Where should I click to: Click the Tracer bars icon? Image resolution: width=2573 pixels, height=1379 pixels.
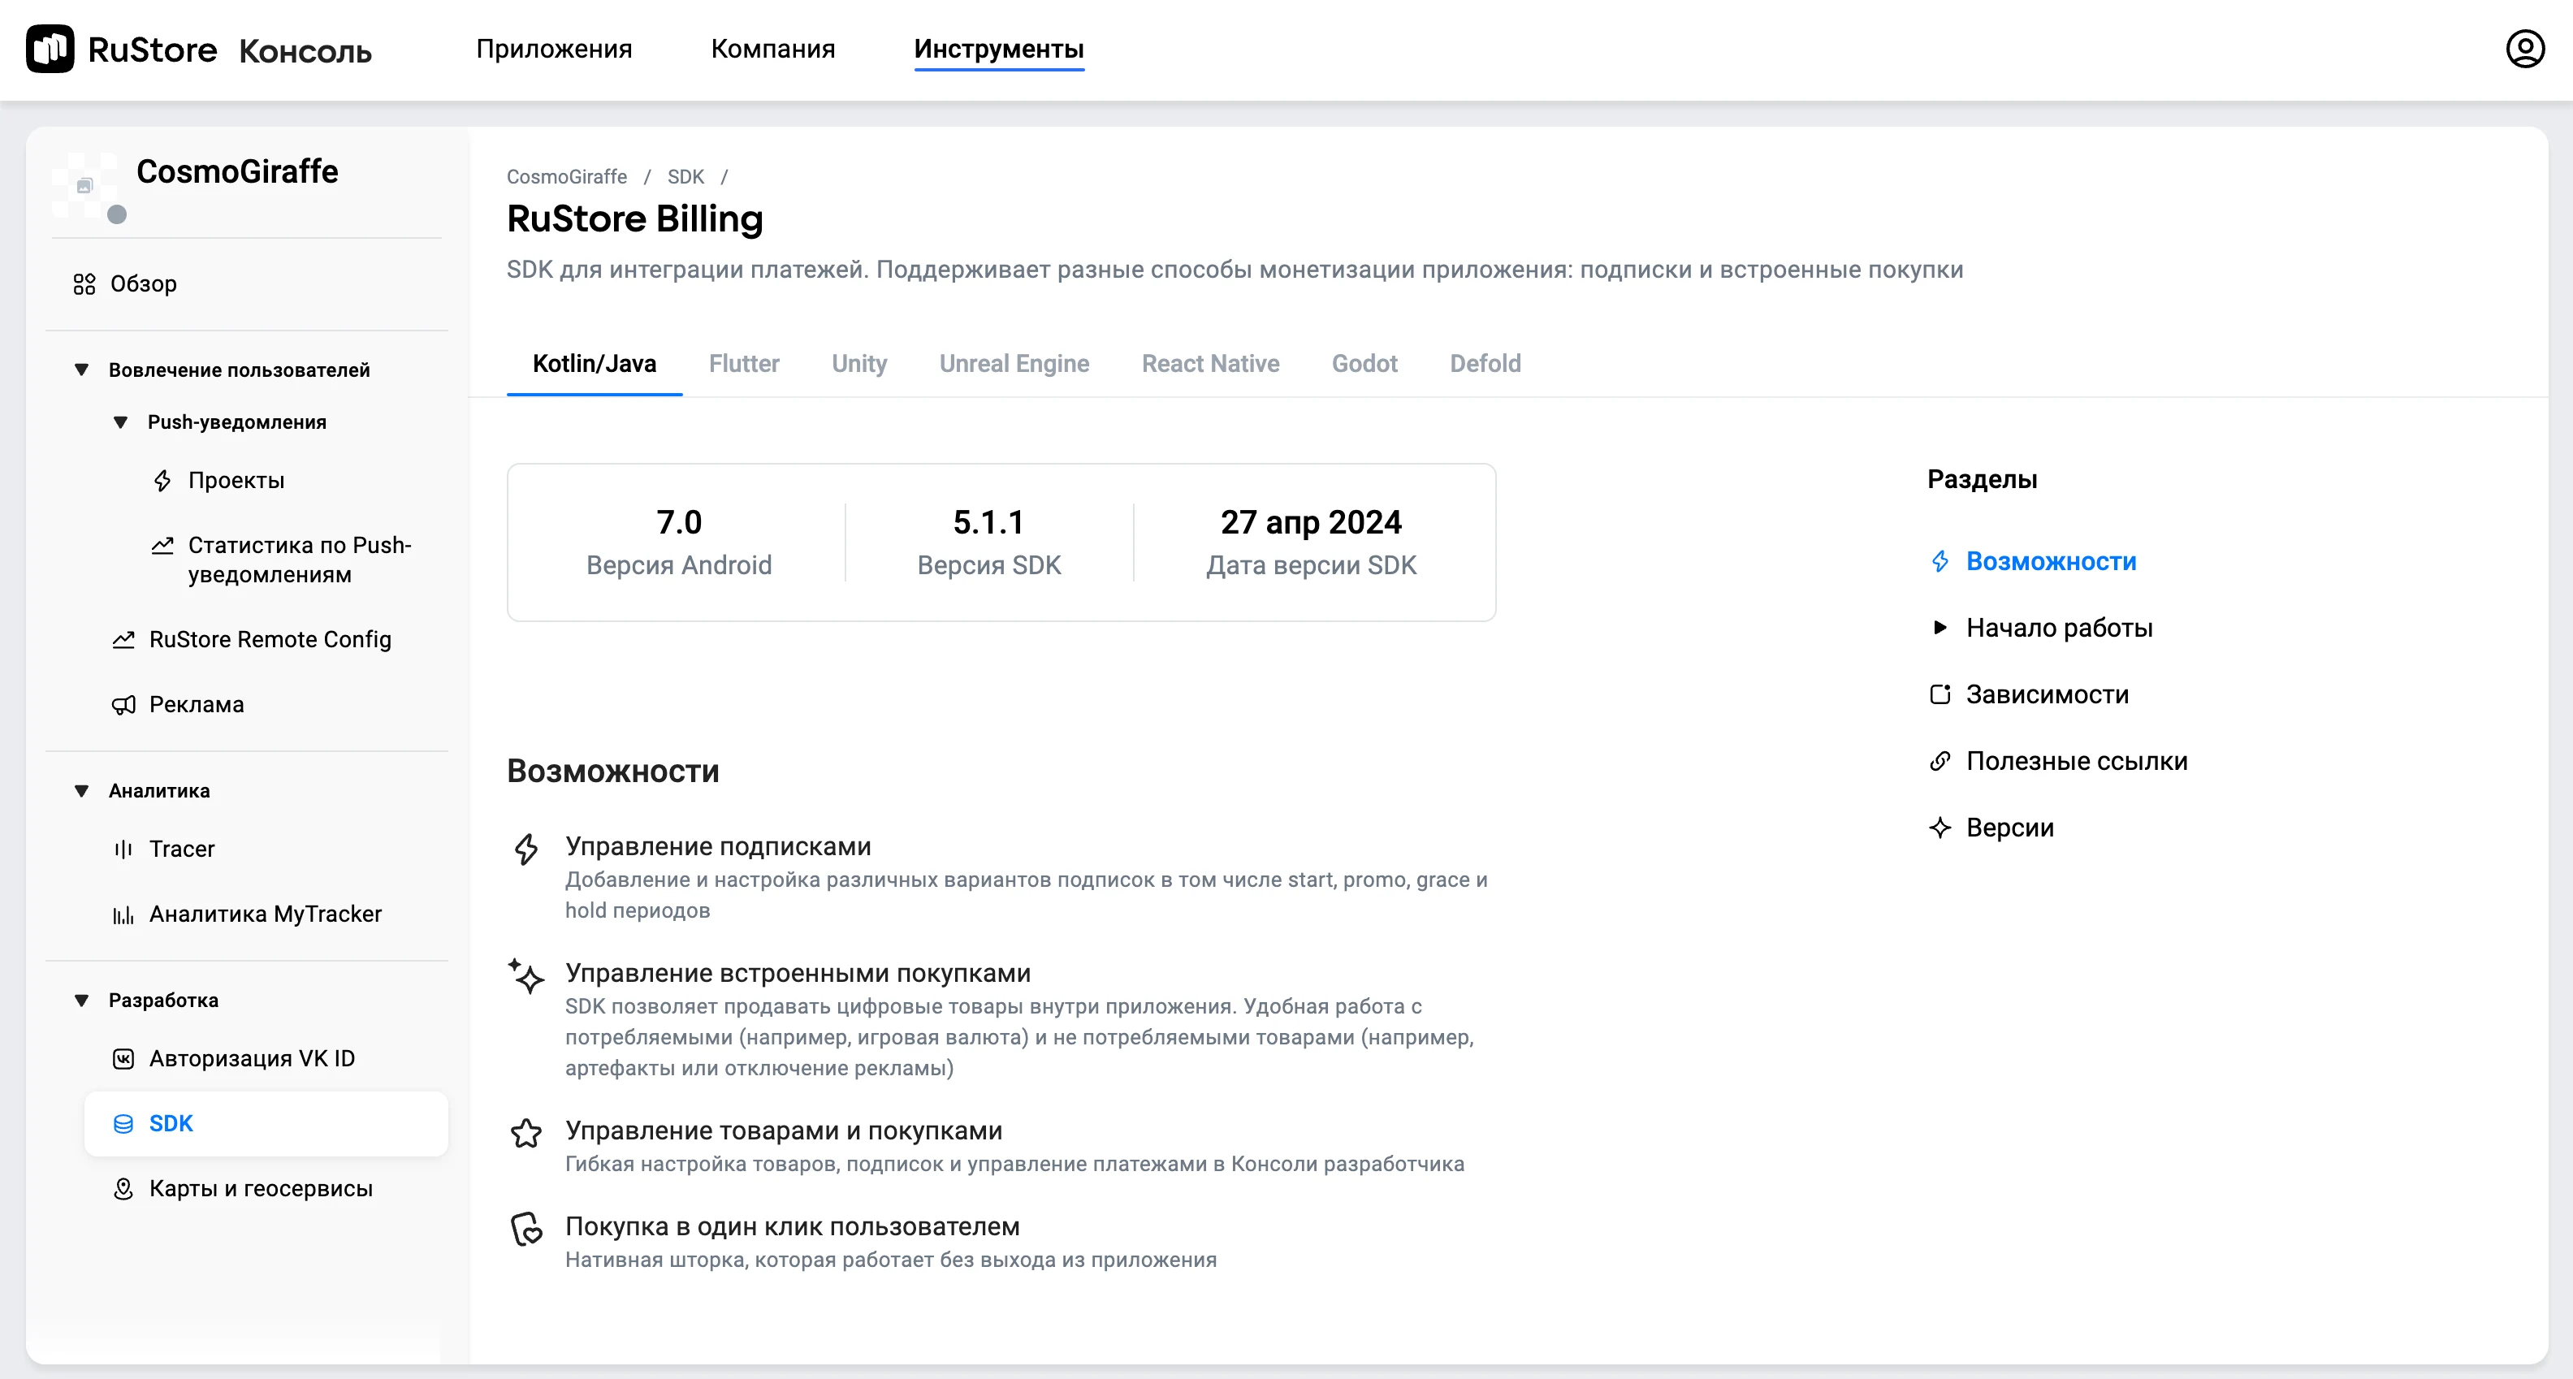tap(123, 849)
